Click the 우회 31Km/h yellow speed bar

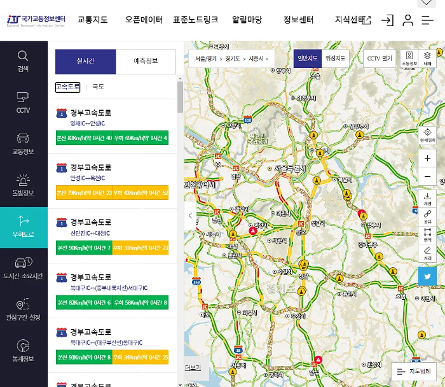[x=140, y=248]
